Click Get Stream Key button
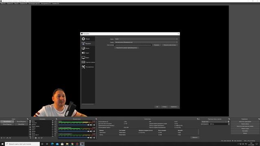Screen dimensions: 260x146 click(x=170, y=45)
